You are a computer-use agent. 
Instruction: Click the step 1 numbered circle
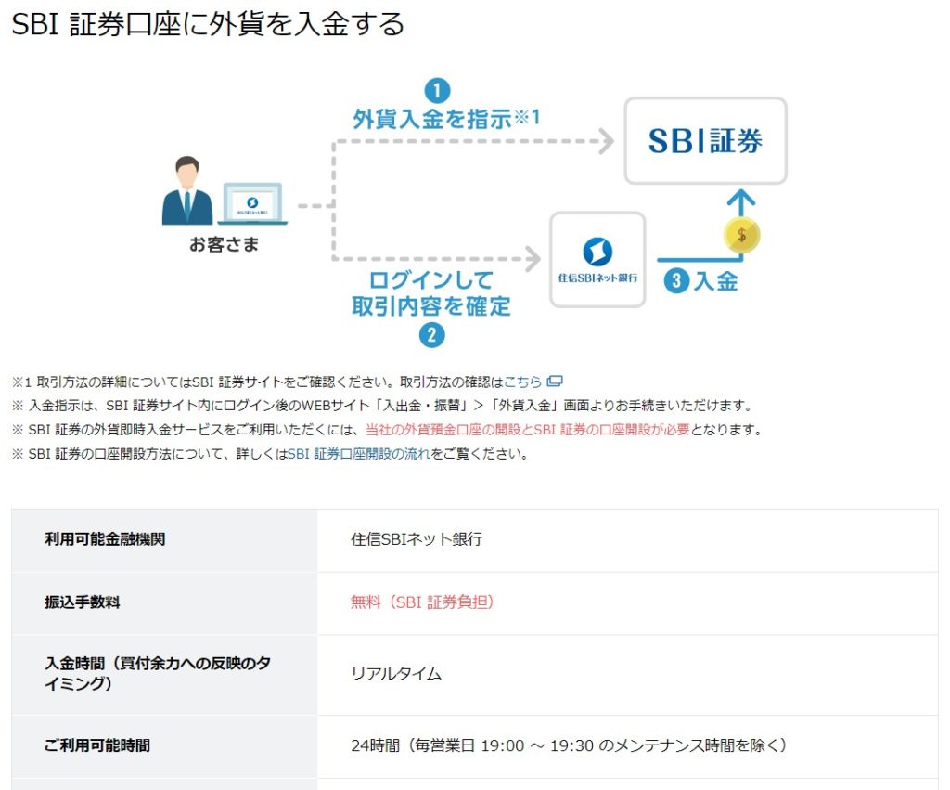point(436,91)
